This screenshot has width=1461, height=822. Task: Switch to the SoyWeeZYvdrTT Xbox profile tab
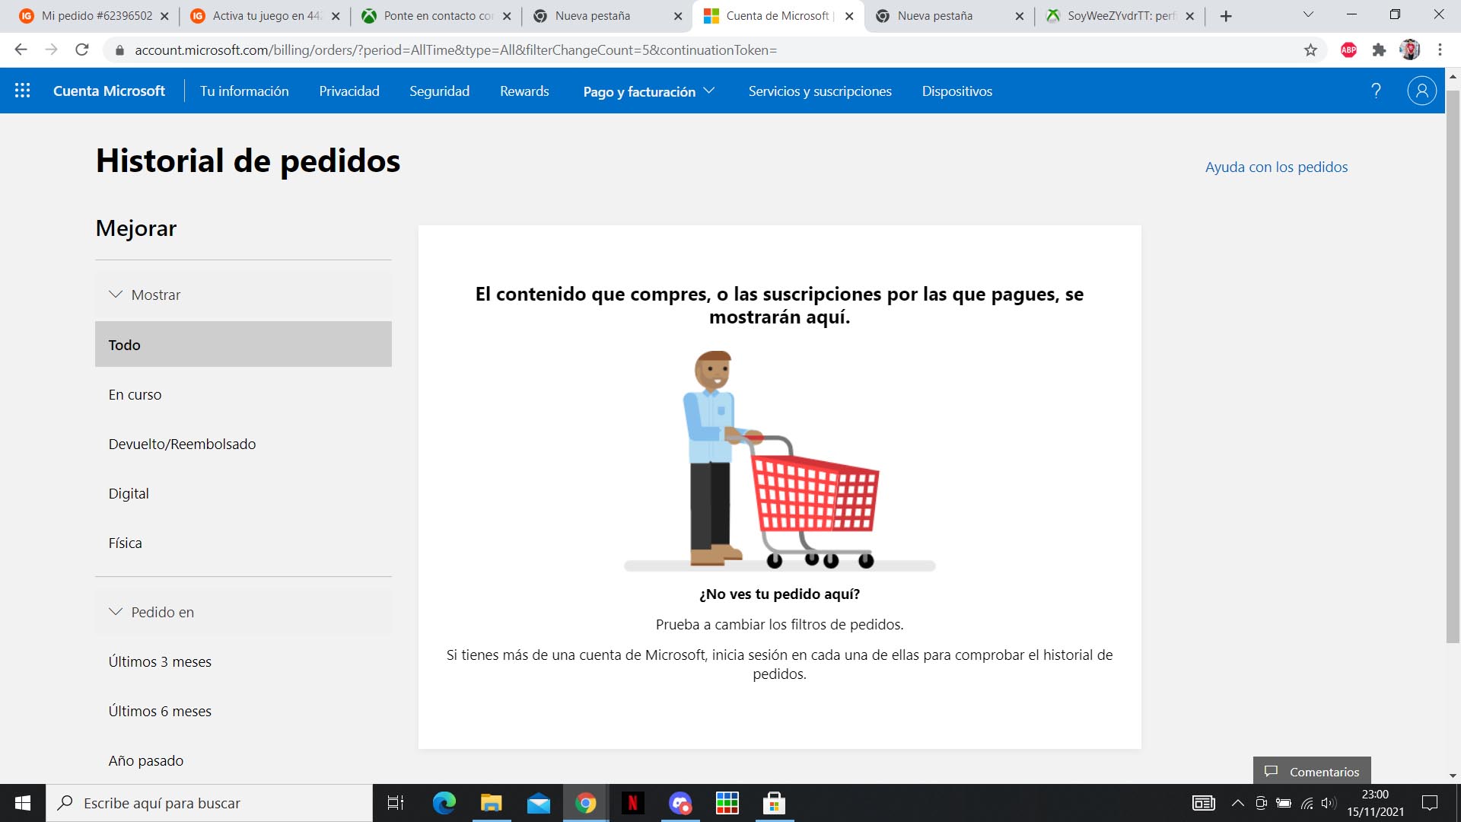[x=1119, y=16]
